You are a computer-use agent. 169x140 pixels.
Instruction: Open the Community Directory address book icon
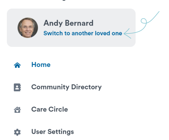17,87
